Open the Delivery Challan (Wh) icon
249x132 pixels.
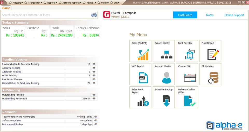point(190,101)
